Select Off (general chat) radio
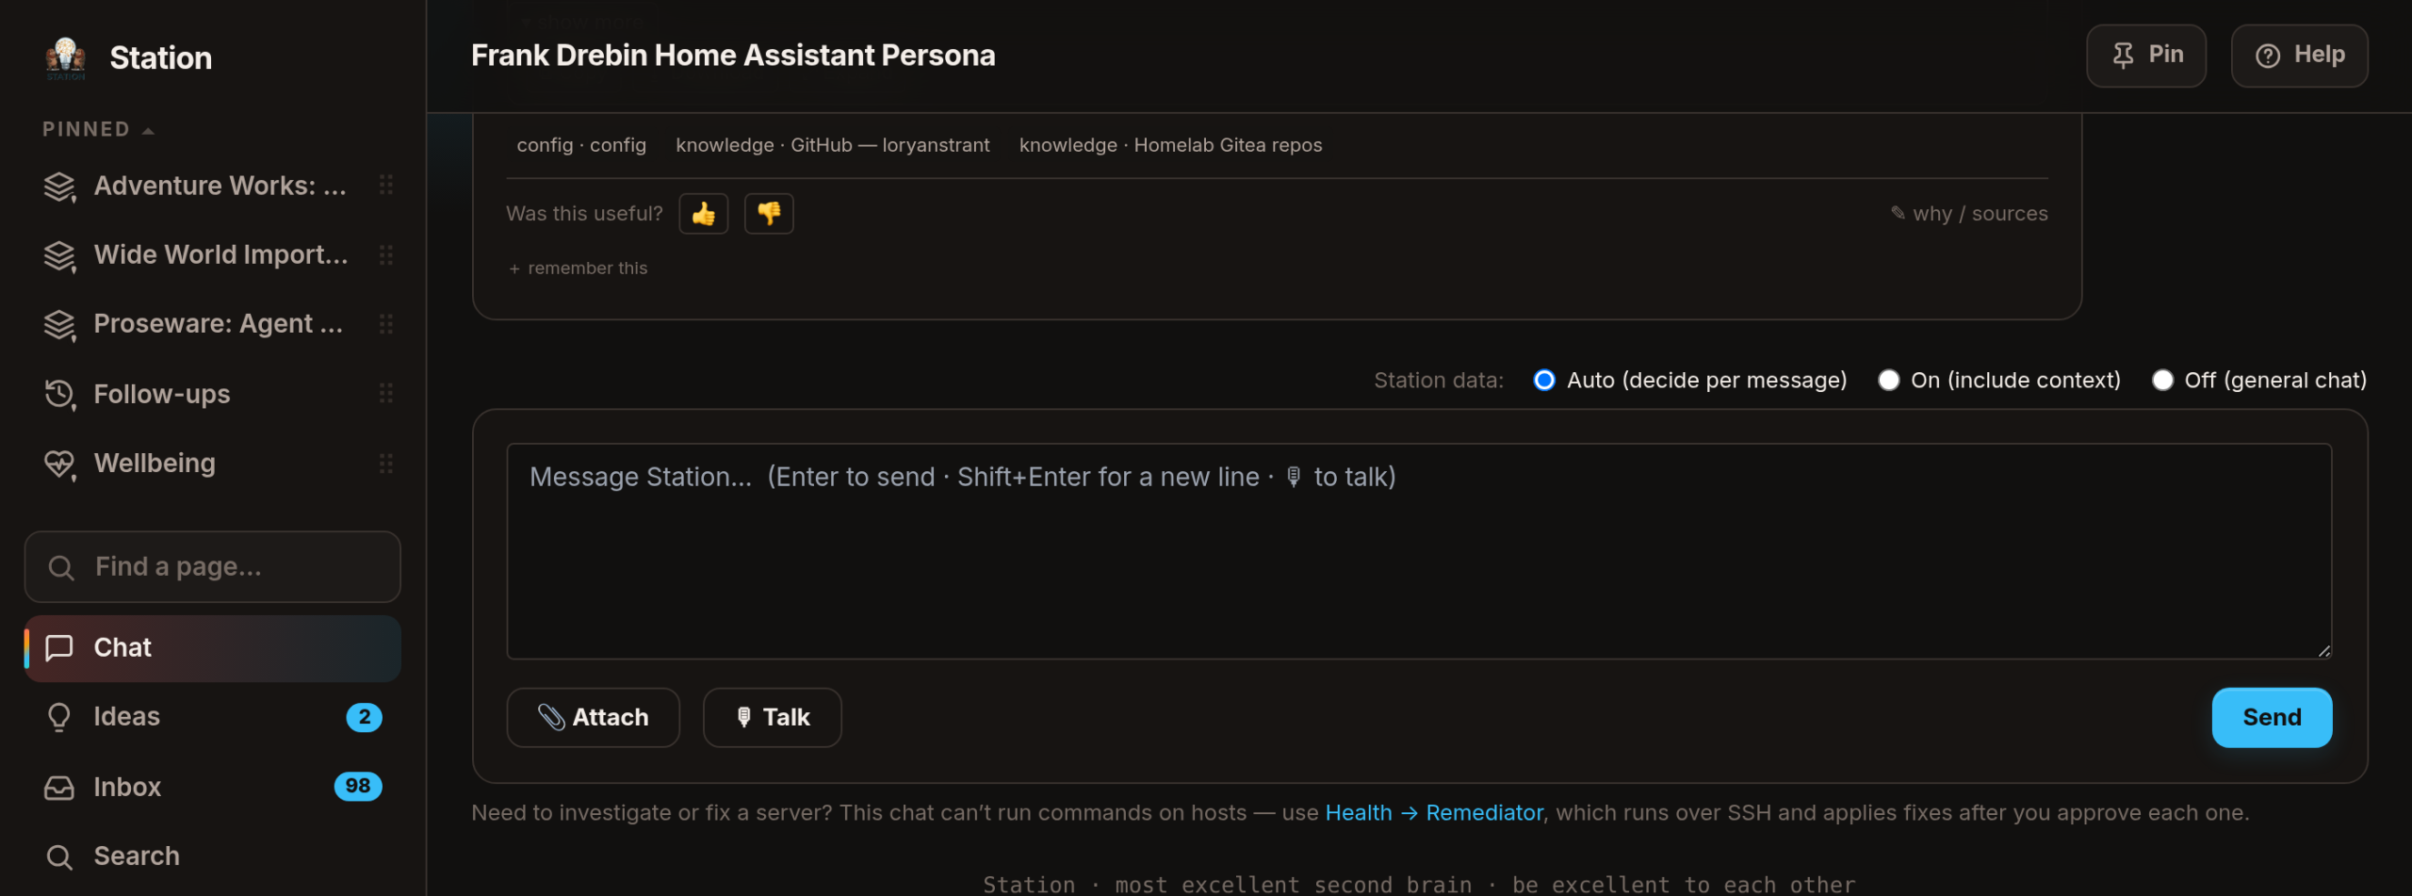Screen dimensions: 2412x896 point(2162,380)
